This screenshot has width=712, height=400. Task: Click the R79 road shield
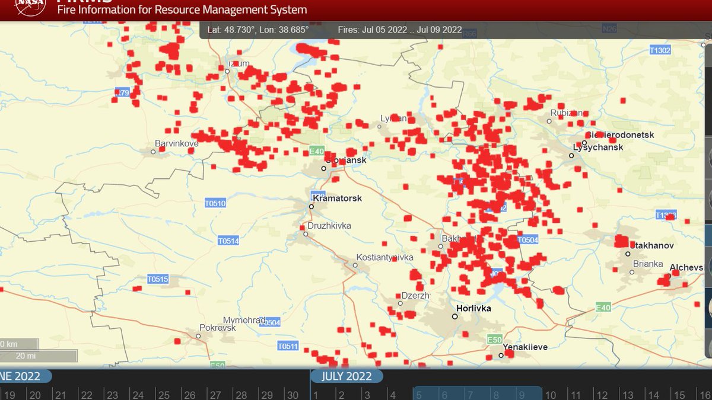click(x=122, y=92)
